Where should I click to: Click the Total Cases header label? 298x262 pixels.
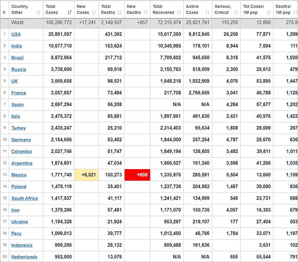coord(51,10)
